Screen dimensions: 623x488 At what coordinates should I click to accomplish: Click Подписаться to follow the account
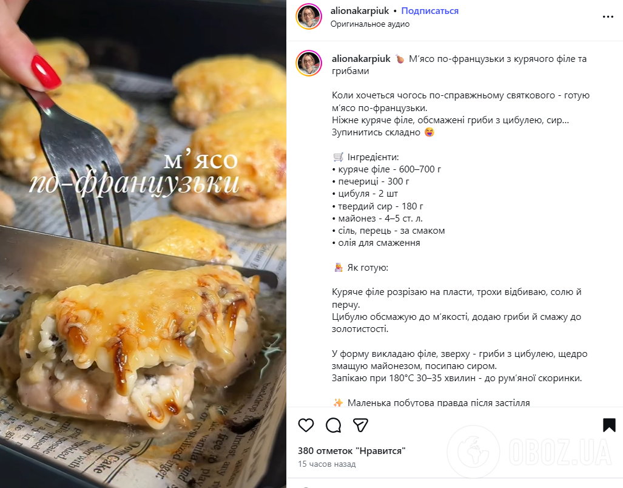(x=430, y=11)
